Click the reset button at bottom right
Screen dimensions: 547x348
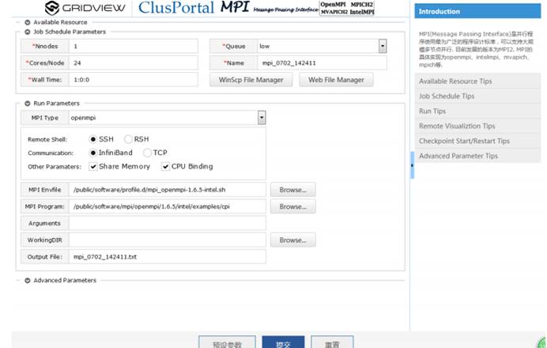pos(332,343)
